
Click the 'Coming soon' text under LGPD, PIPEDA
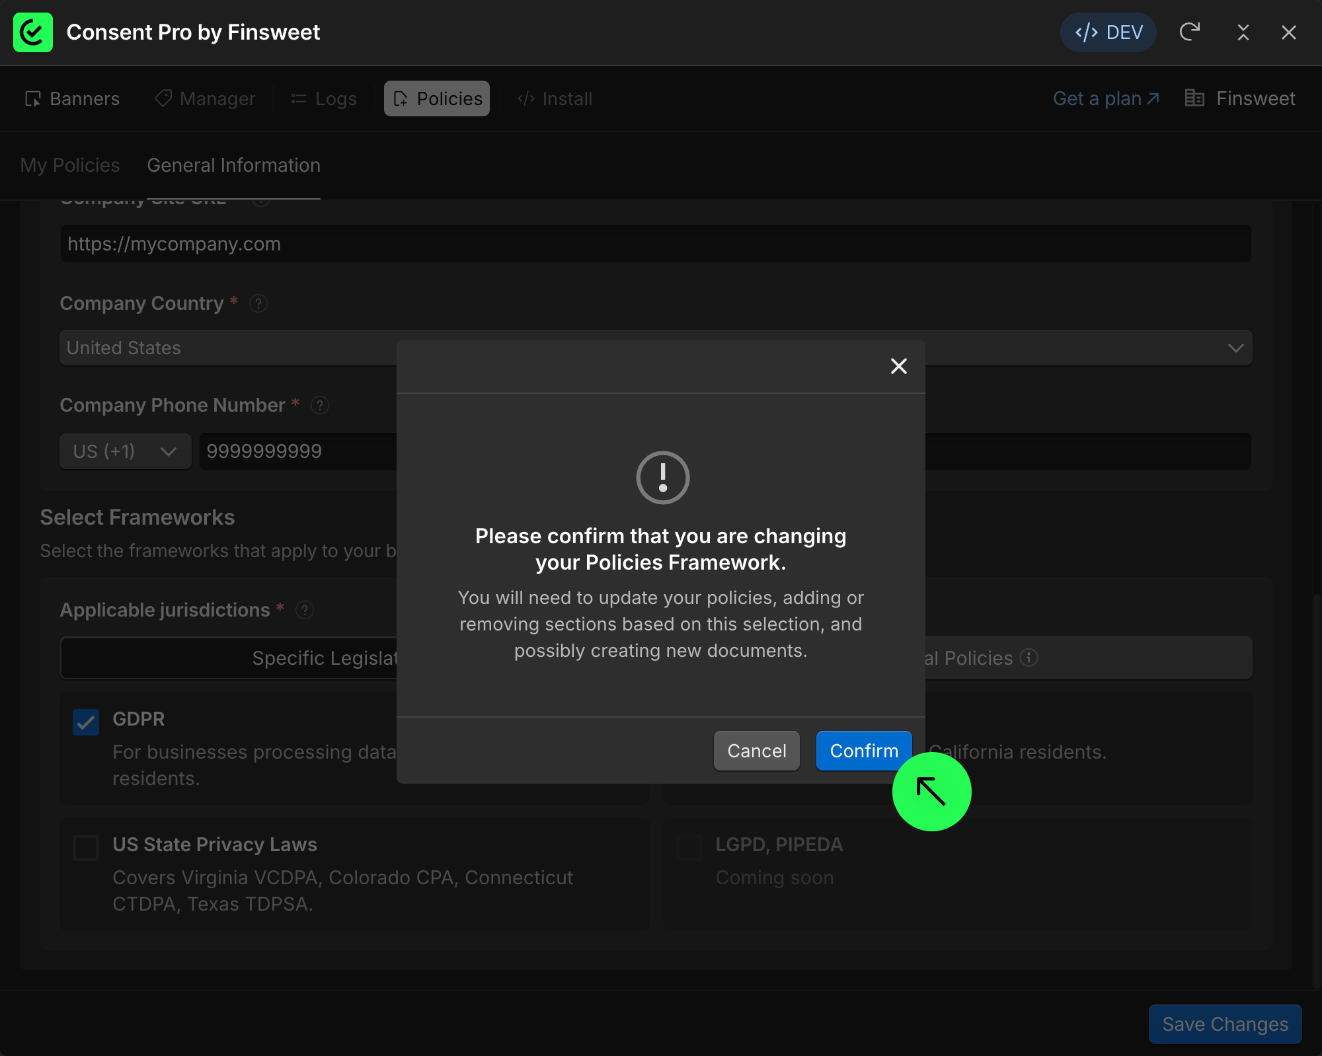pos(775,878)
